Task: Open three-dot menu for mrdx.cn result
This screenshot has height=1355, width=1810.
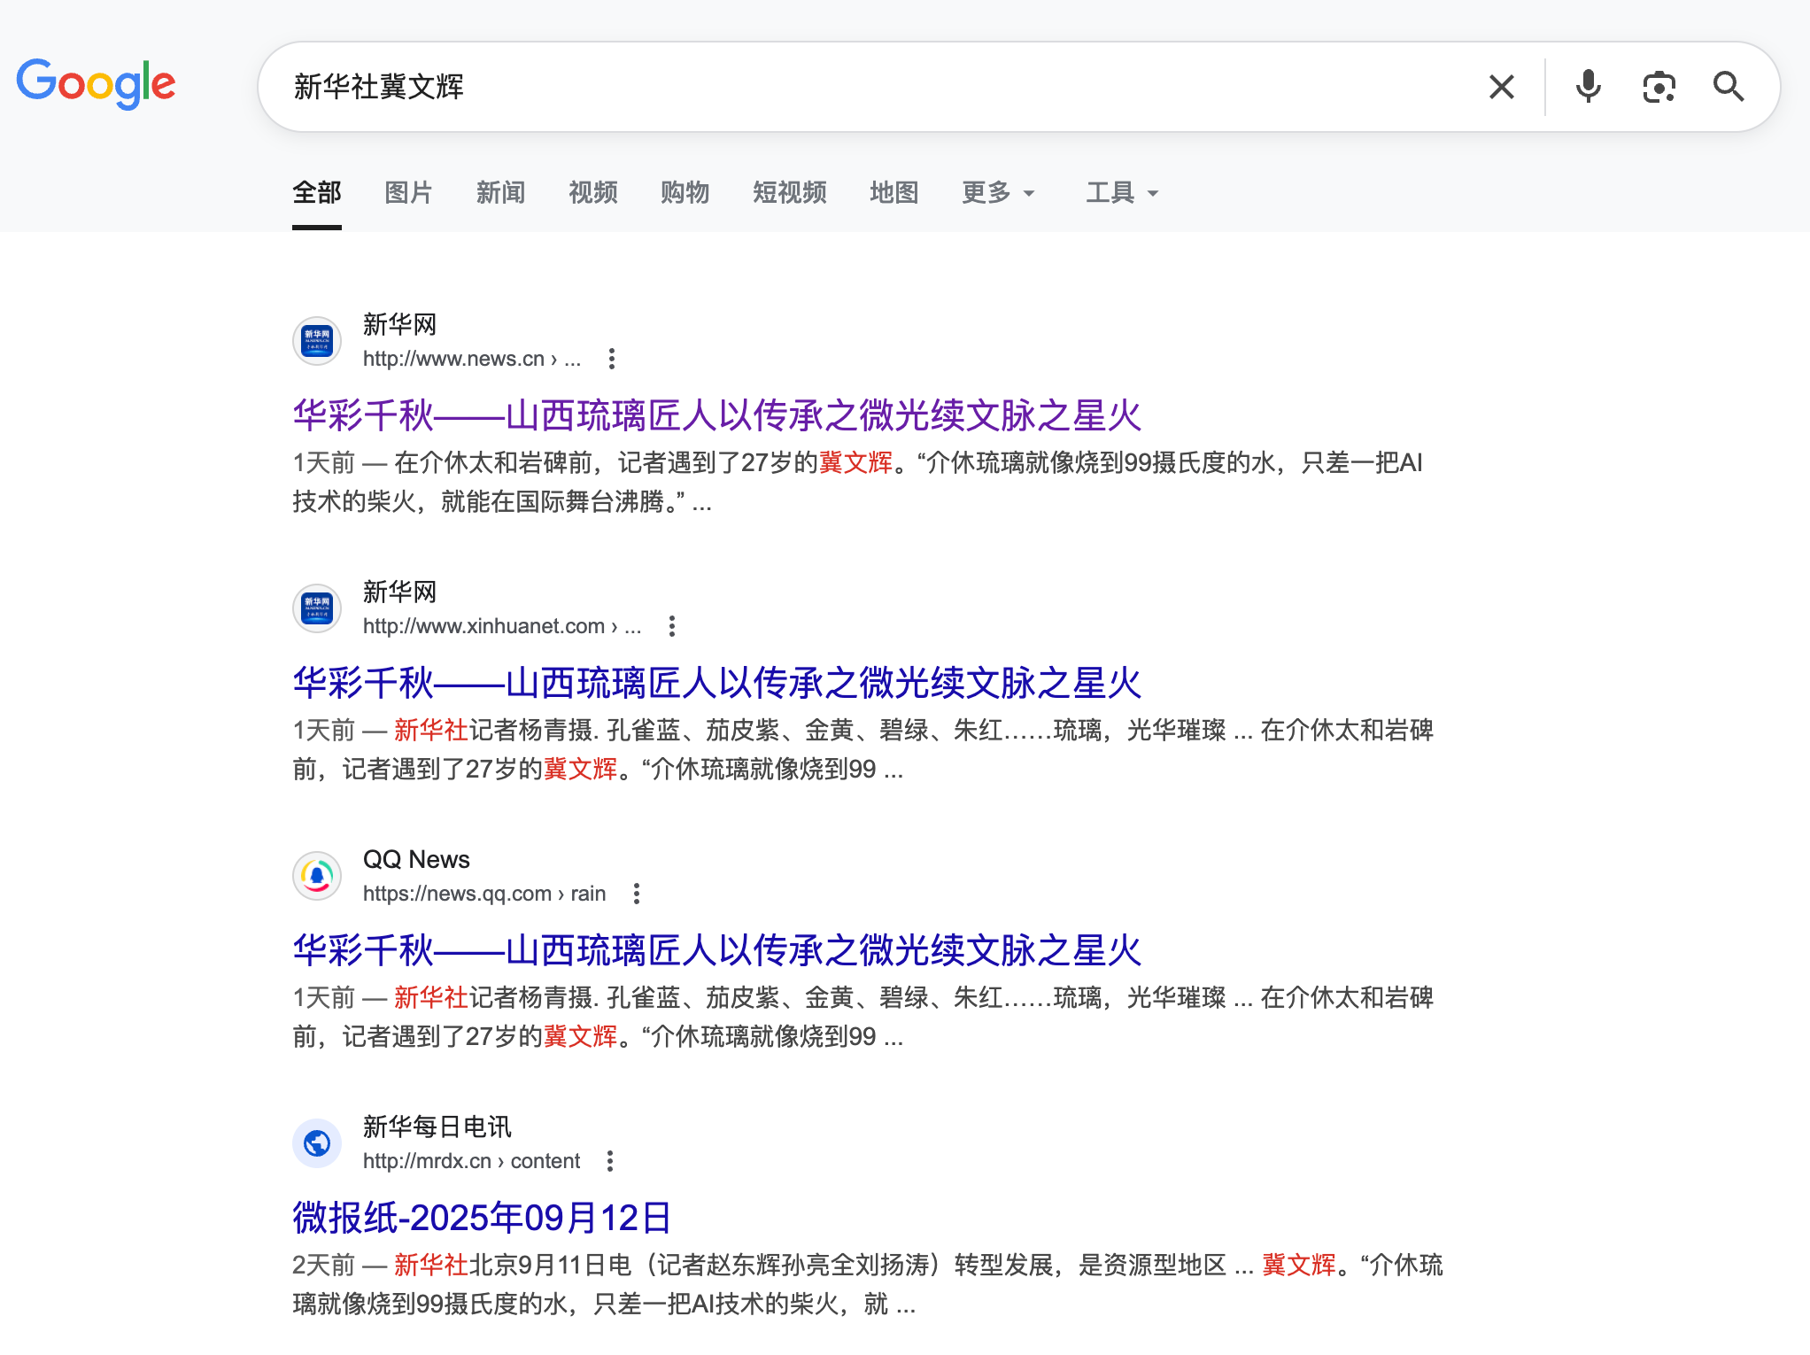Action: coord(609,1161)
